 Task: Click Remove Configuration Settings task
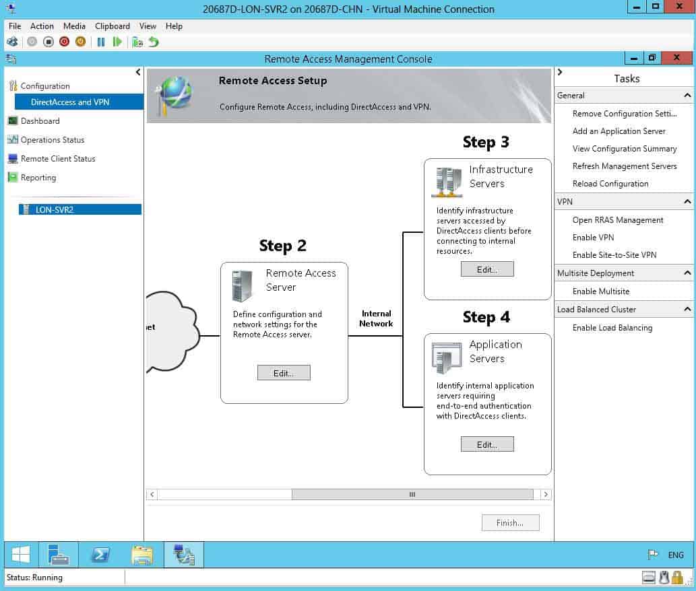coord(625,114)
